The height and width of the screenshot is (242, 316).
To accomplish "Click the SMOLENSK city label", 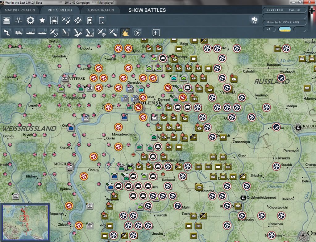I will point(147,103).
